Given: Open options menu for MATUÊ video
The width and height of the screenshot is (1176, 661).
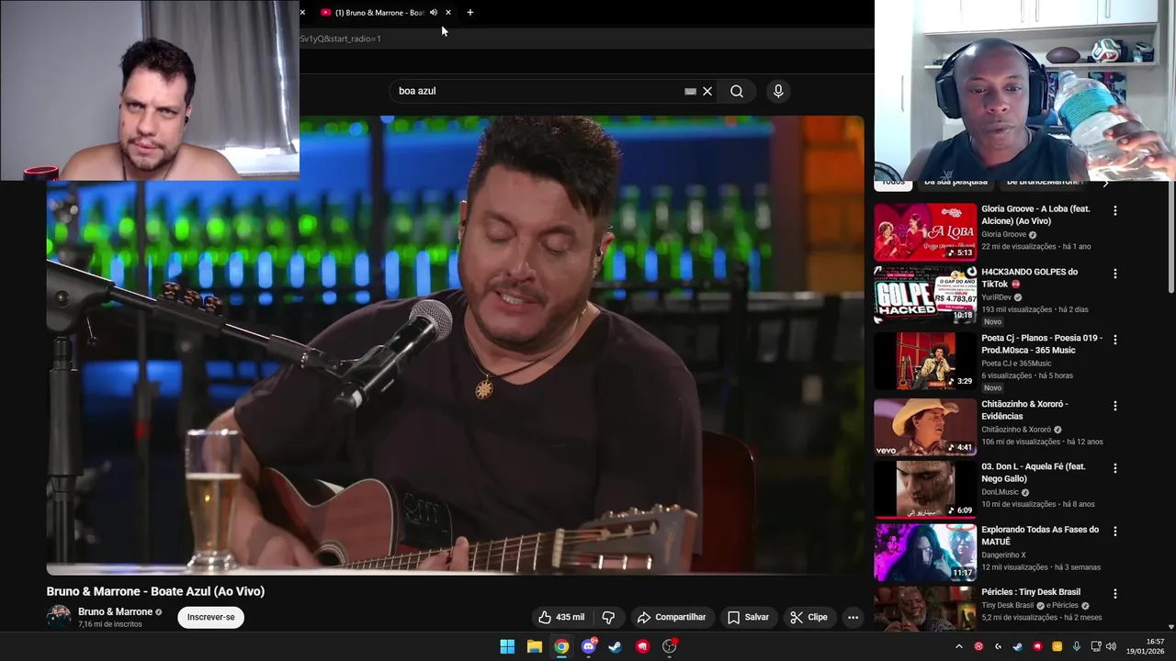Looking at the screenshot, I should [x=1115, y=531].
